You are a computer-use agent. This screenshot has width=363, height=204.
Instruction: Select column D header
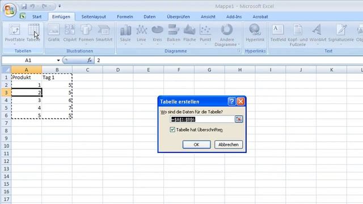118,70
